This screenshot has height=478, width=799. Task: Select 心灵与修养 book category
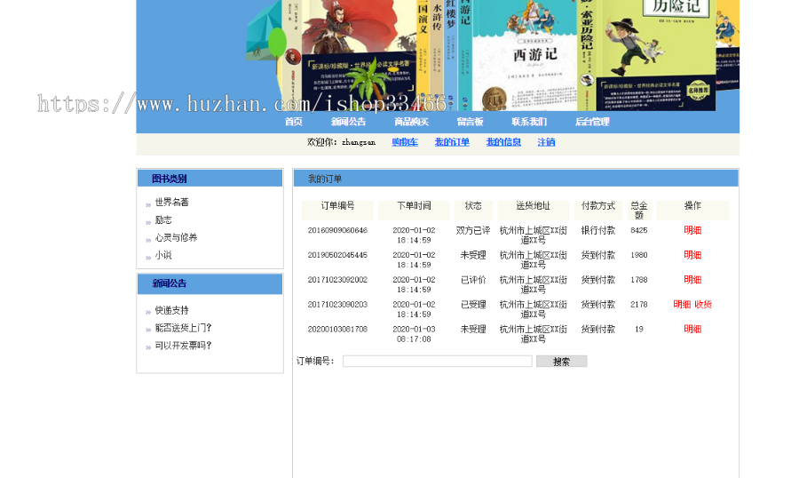click(176, 238)
